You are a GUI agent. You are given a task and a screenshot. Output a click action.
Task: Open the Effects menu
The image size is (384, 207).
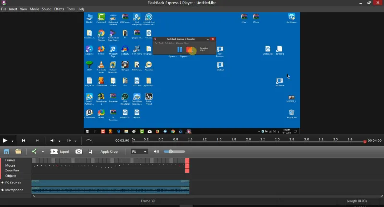click(x=59, y=9)
